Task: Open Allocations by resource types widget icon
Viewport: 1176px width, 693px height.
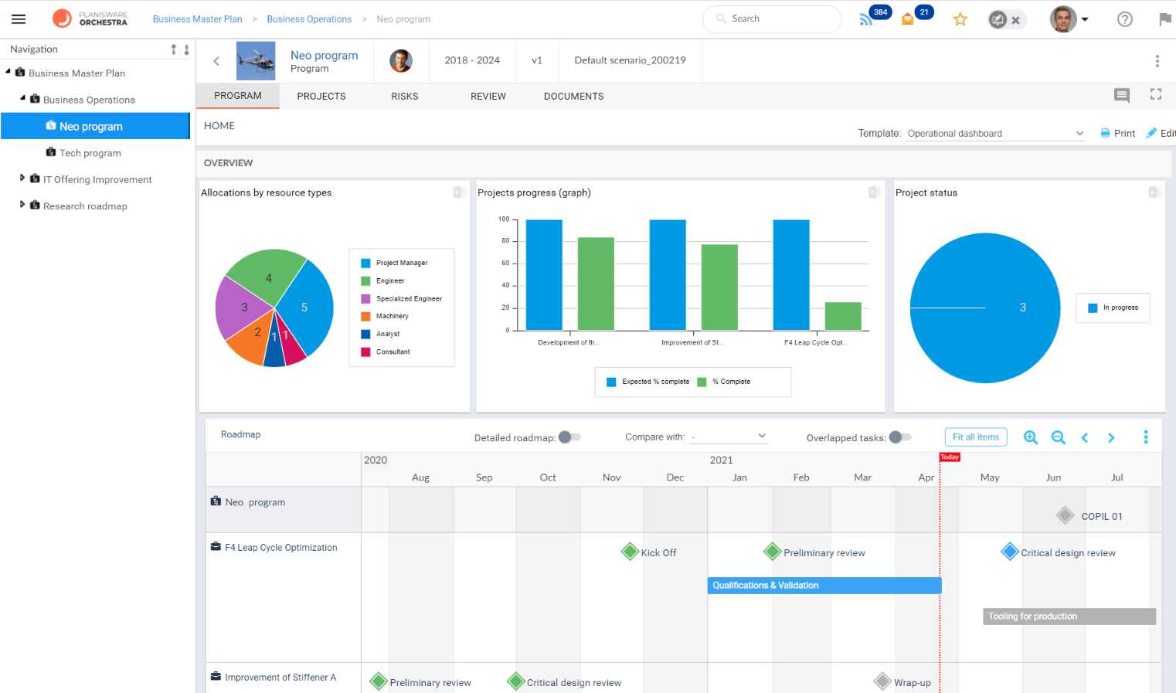Action: [x=459, y=192]
